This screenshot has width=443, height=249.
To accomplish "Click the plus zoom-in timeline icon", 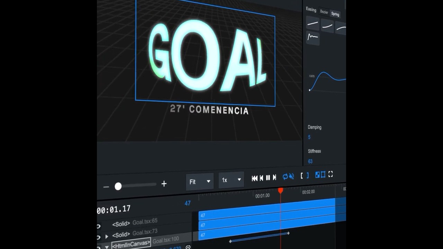I will click(164, 184).
